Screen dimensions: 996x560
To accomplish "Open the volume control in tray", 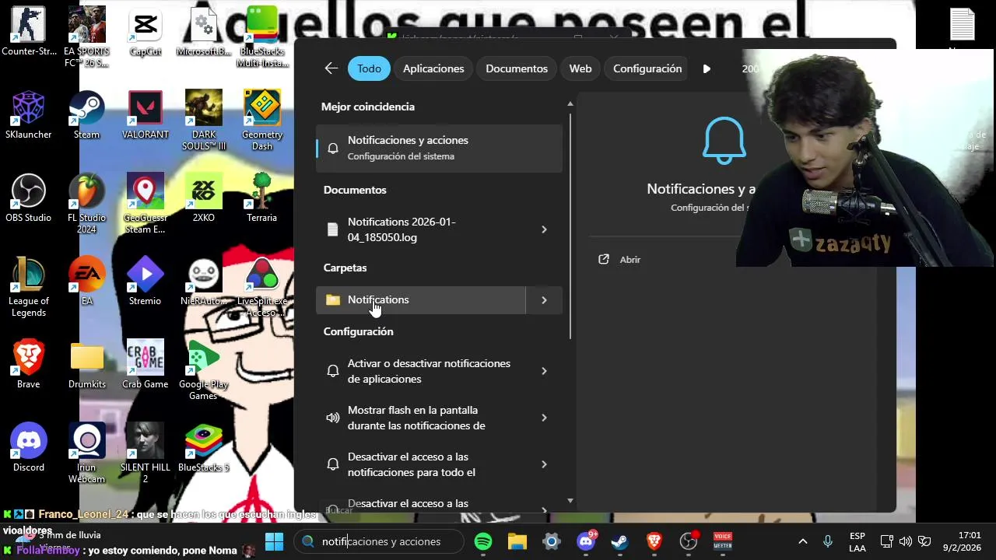I will pos(905,541).
